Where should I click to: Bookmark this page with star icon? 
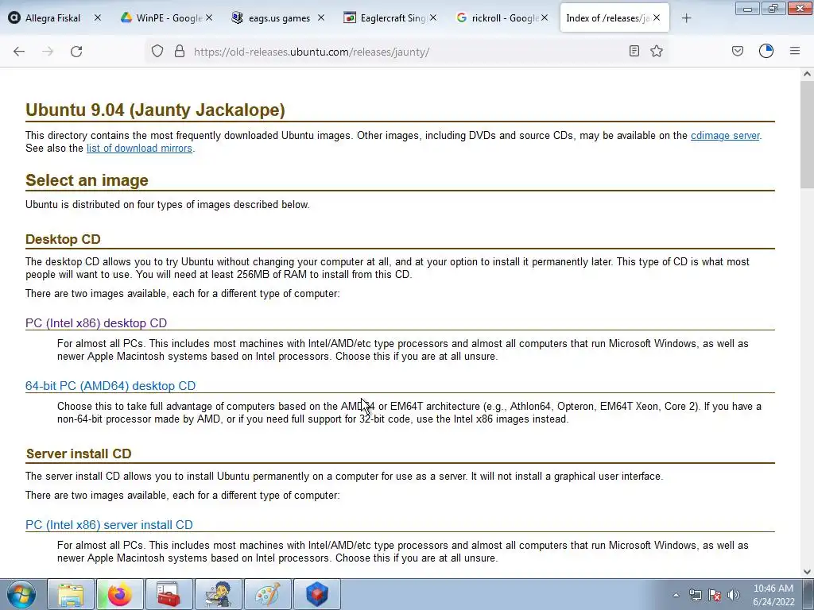click(x=657, y=51)
